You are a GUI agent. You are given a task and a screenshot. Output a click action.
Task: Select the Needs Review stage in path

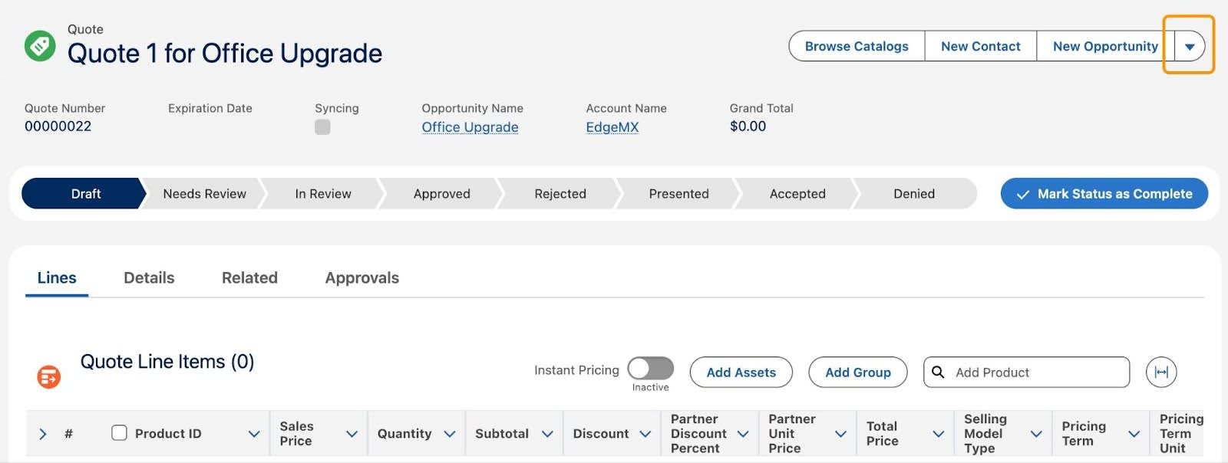[x=204, y=194]
